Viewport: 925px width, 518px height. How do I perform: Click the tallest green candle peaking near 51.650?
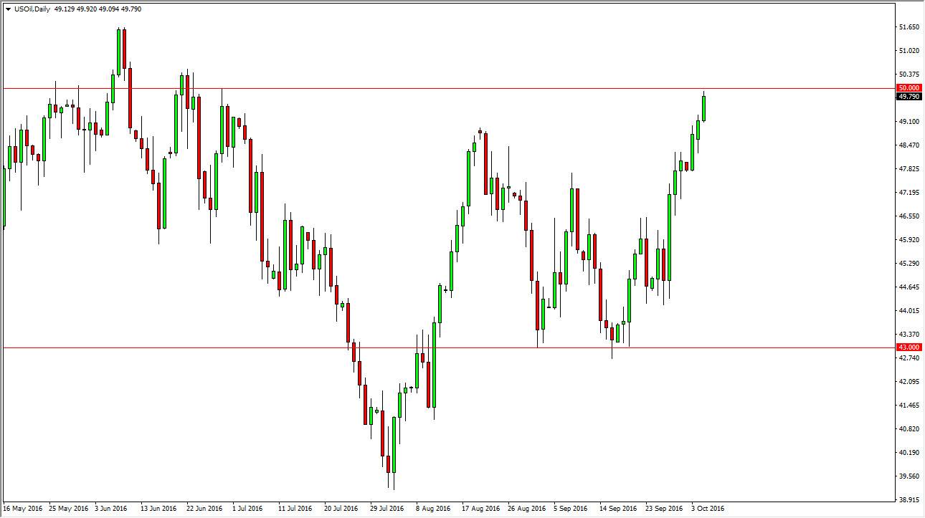pos(119,52)
